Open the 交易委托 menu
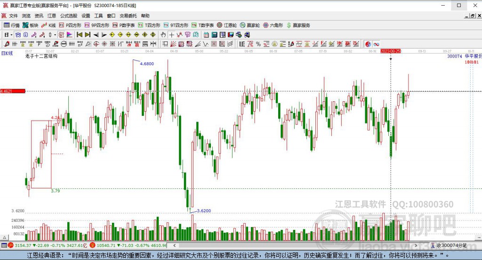The width and height of the screenshot is (482, 260). pyautogui.click(x=128, y=16)
